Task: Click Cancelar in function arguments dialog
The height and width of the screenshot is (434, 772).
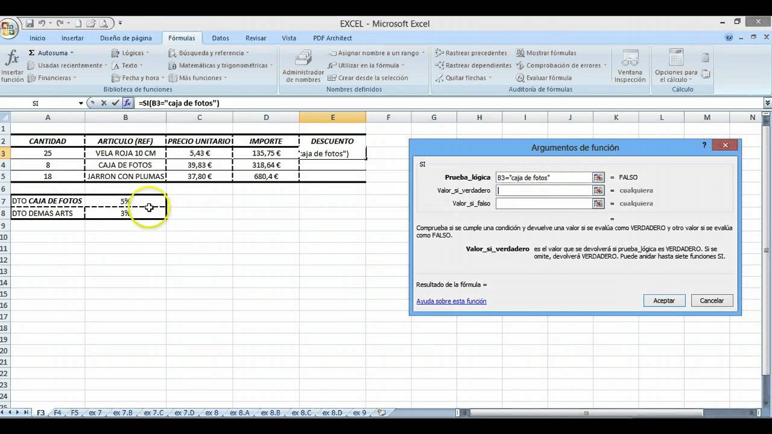Action: (x=712, y=300)
